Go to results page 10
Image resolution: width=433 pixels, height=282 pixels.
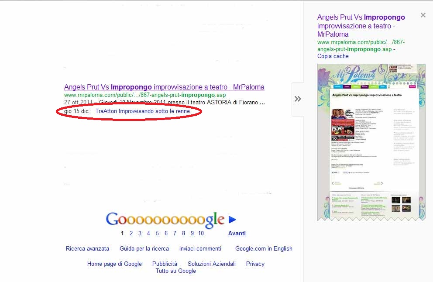tap(201, 234)
